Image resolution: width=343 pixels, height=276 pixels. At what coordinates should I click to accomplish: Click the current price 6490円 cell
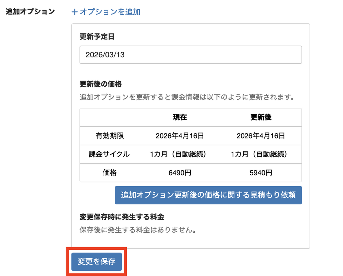point(180,173)
